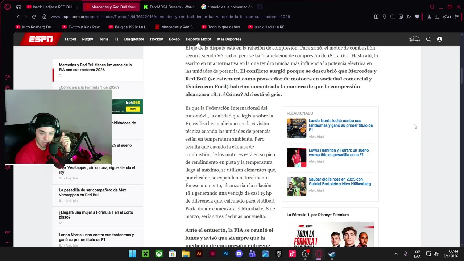Image resolution: width=464 pixels, height=261 pixels.
Task: Open the browser downloads icon
Action: pos(437,17)
